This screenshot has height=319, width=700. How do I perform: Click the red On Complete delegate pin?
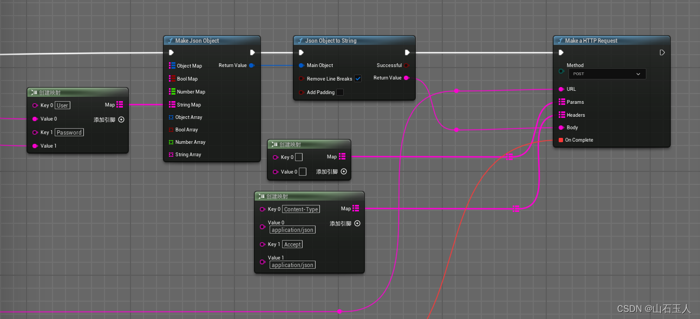(x=561, y=140)
